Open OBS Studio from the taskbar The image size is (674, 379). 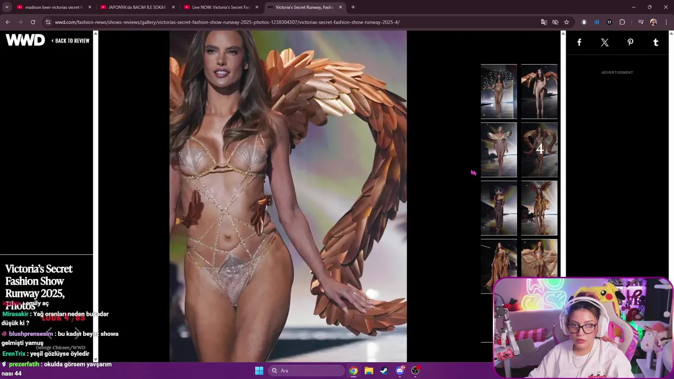click(415, 371)
